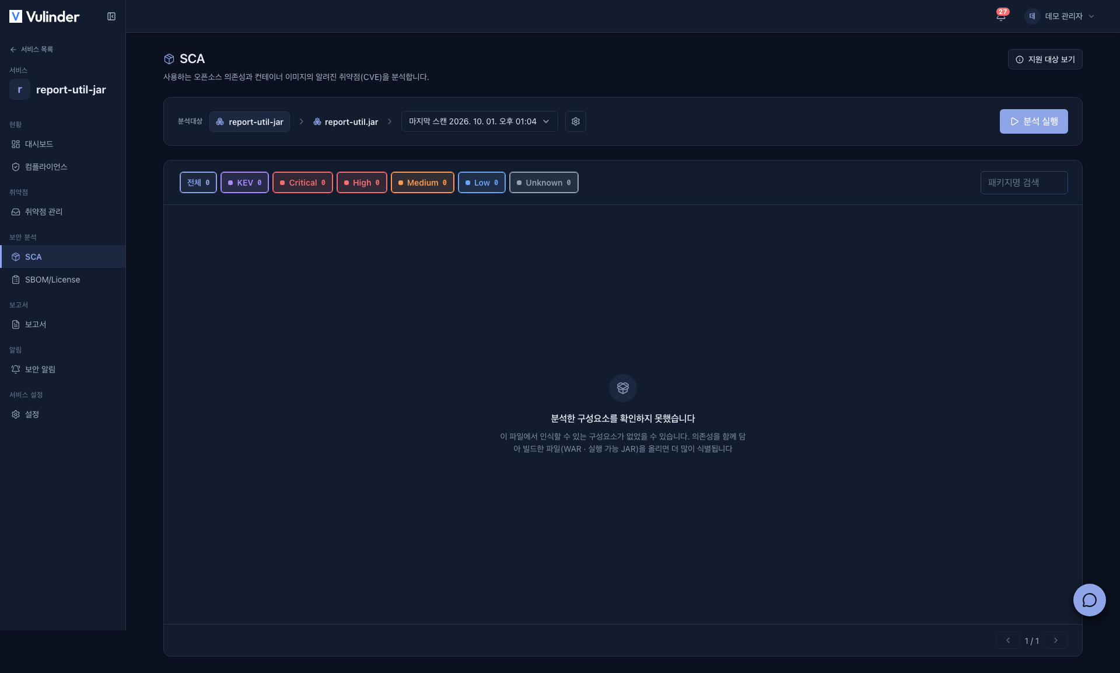
Task: Open 취약점 관리 page
Action: 63,212
